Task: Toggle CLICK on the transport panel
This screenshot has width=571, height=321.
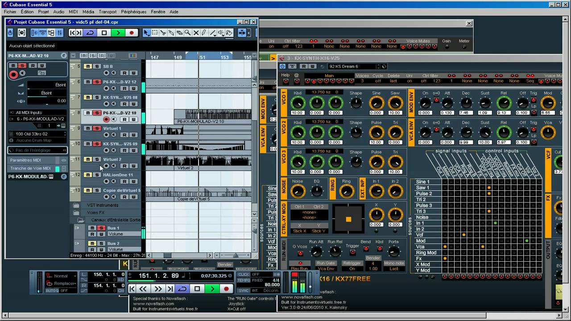Action: coord(244,275)
